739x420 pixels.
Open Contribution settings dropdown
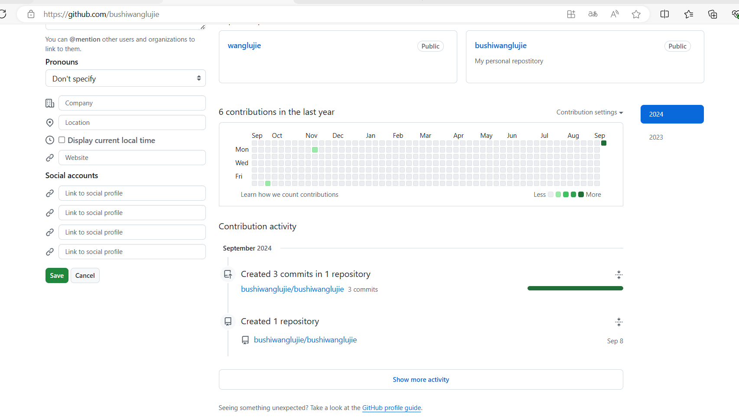tap(589, 112)
